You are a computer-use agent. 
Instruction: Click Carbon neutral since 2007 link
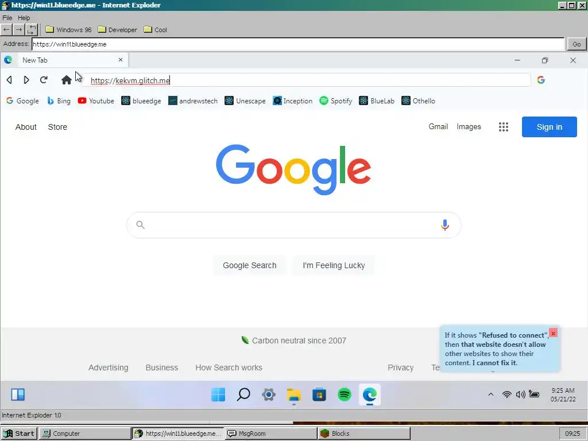point(294,341)
